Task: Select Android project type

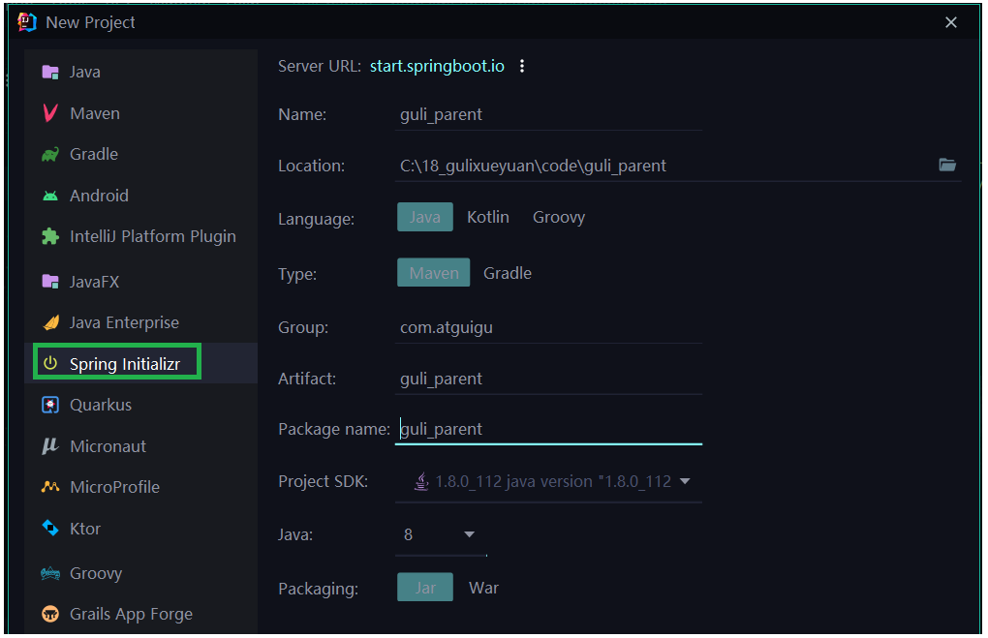Action: click(141, 196)
